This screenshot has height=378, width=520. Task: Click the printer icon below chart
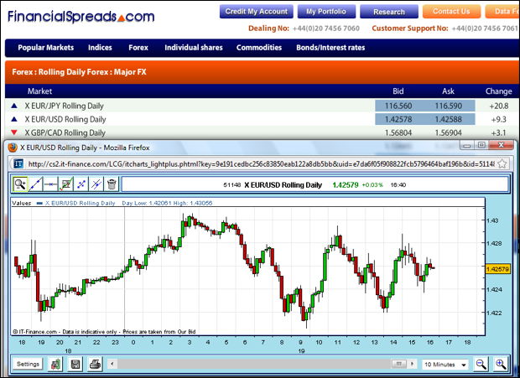point(95,365)
